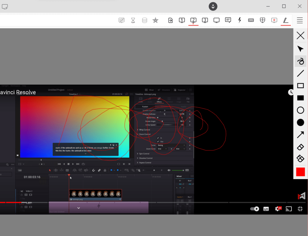The image size is (308, 236).
Task: Open the Curve Easing dropdown
Action: tap(171, 145)
